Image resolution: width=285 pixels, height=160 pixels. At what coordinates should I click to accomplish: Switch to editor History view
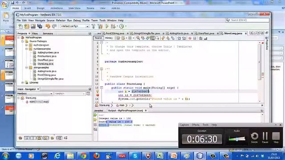[x=109, y=38]
